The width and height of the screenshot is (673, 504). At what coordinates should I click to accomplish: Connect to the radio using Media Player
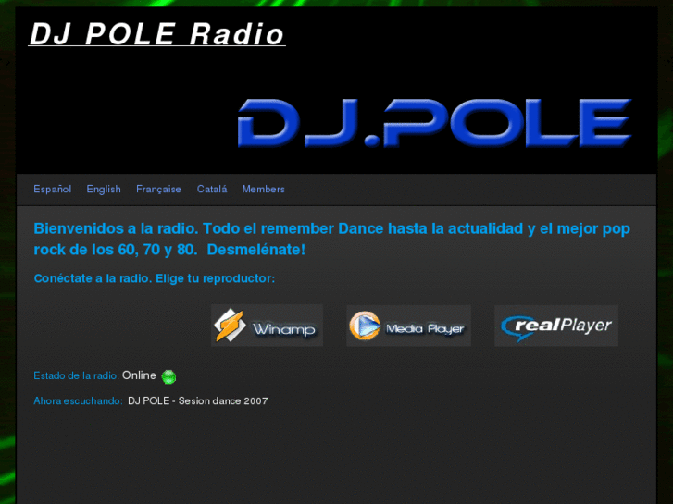pyautogui.click(x=408, y=326)
